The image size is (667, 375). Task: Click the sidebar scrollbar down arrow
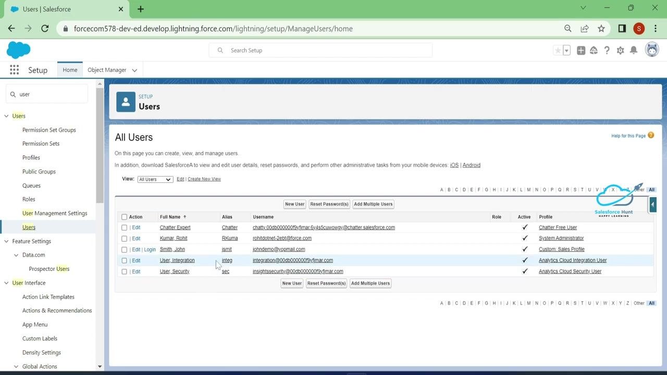coord(100,367)
